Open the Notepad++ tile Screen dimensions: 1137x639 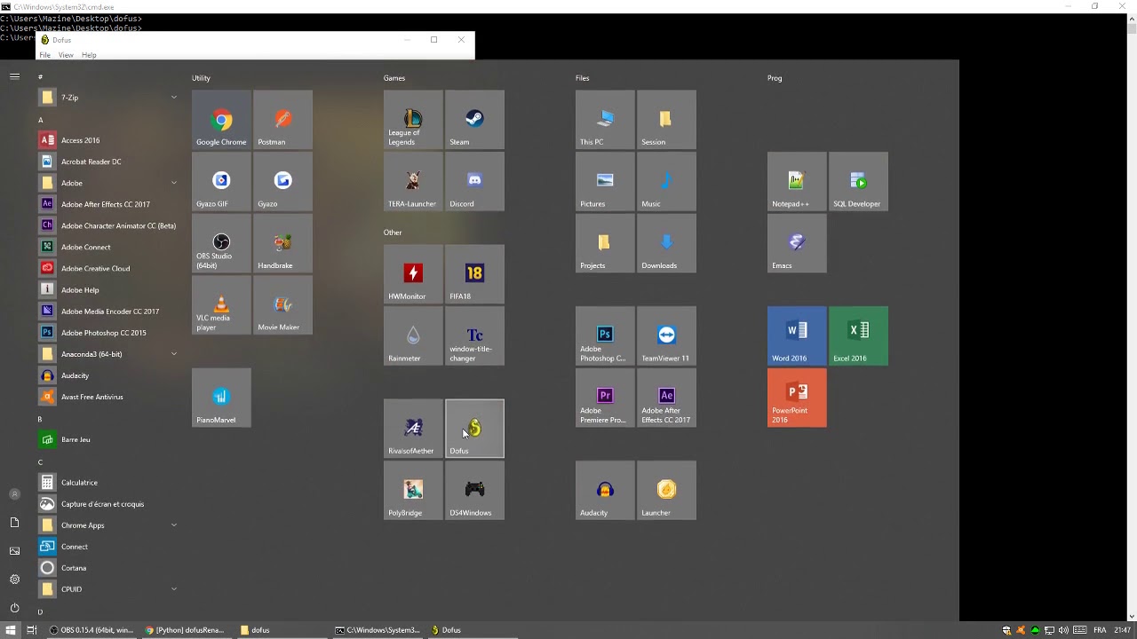coord(797,182)
